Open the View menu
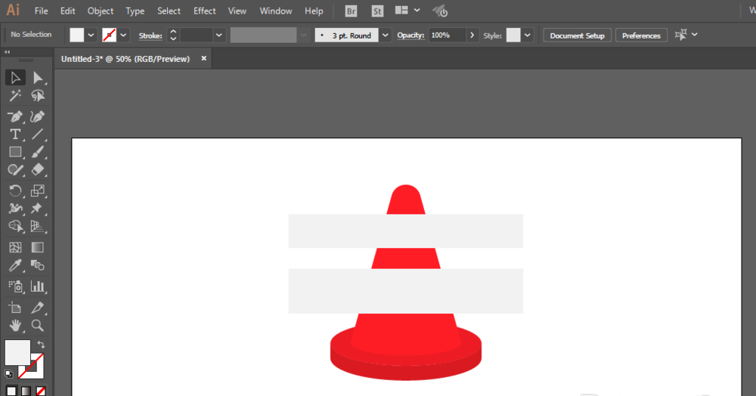Image resolution: width=756 pixels, height=396 pixels. [237, 11]
